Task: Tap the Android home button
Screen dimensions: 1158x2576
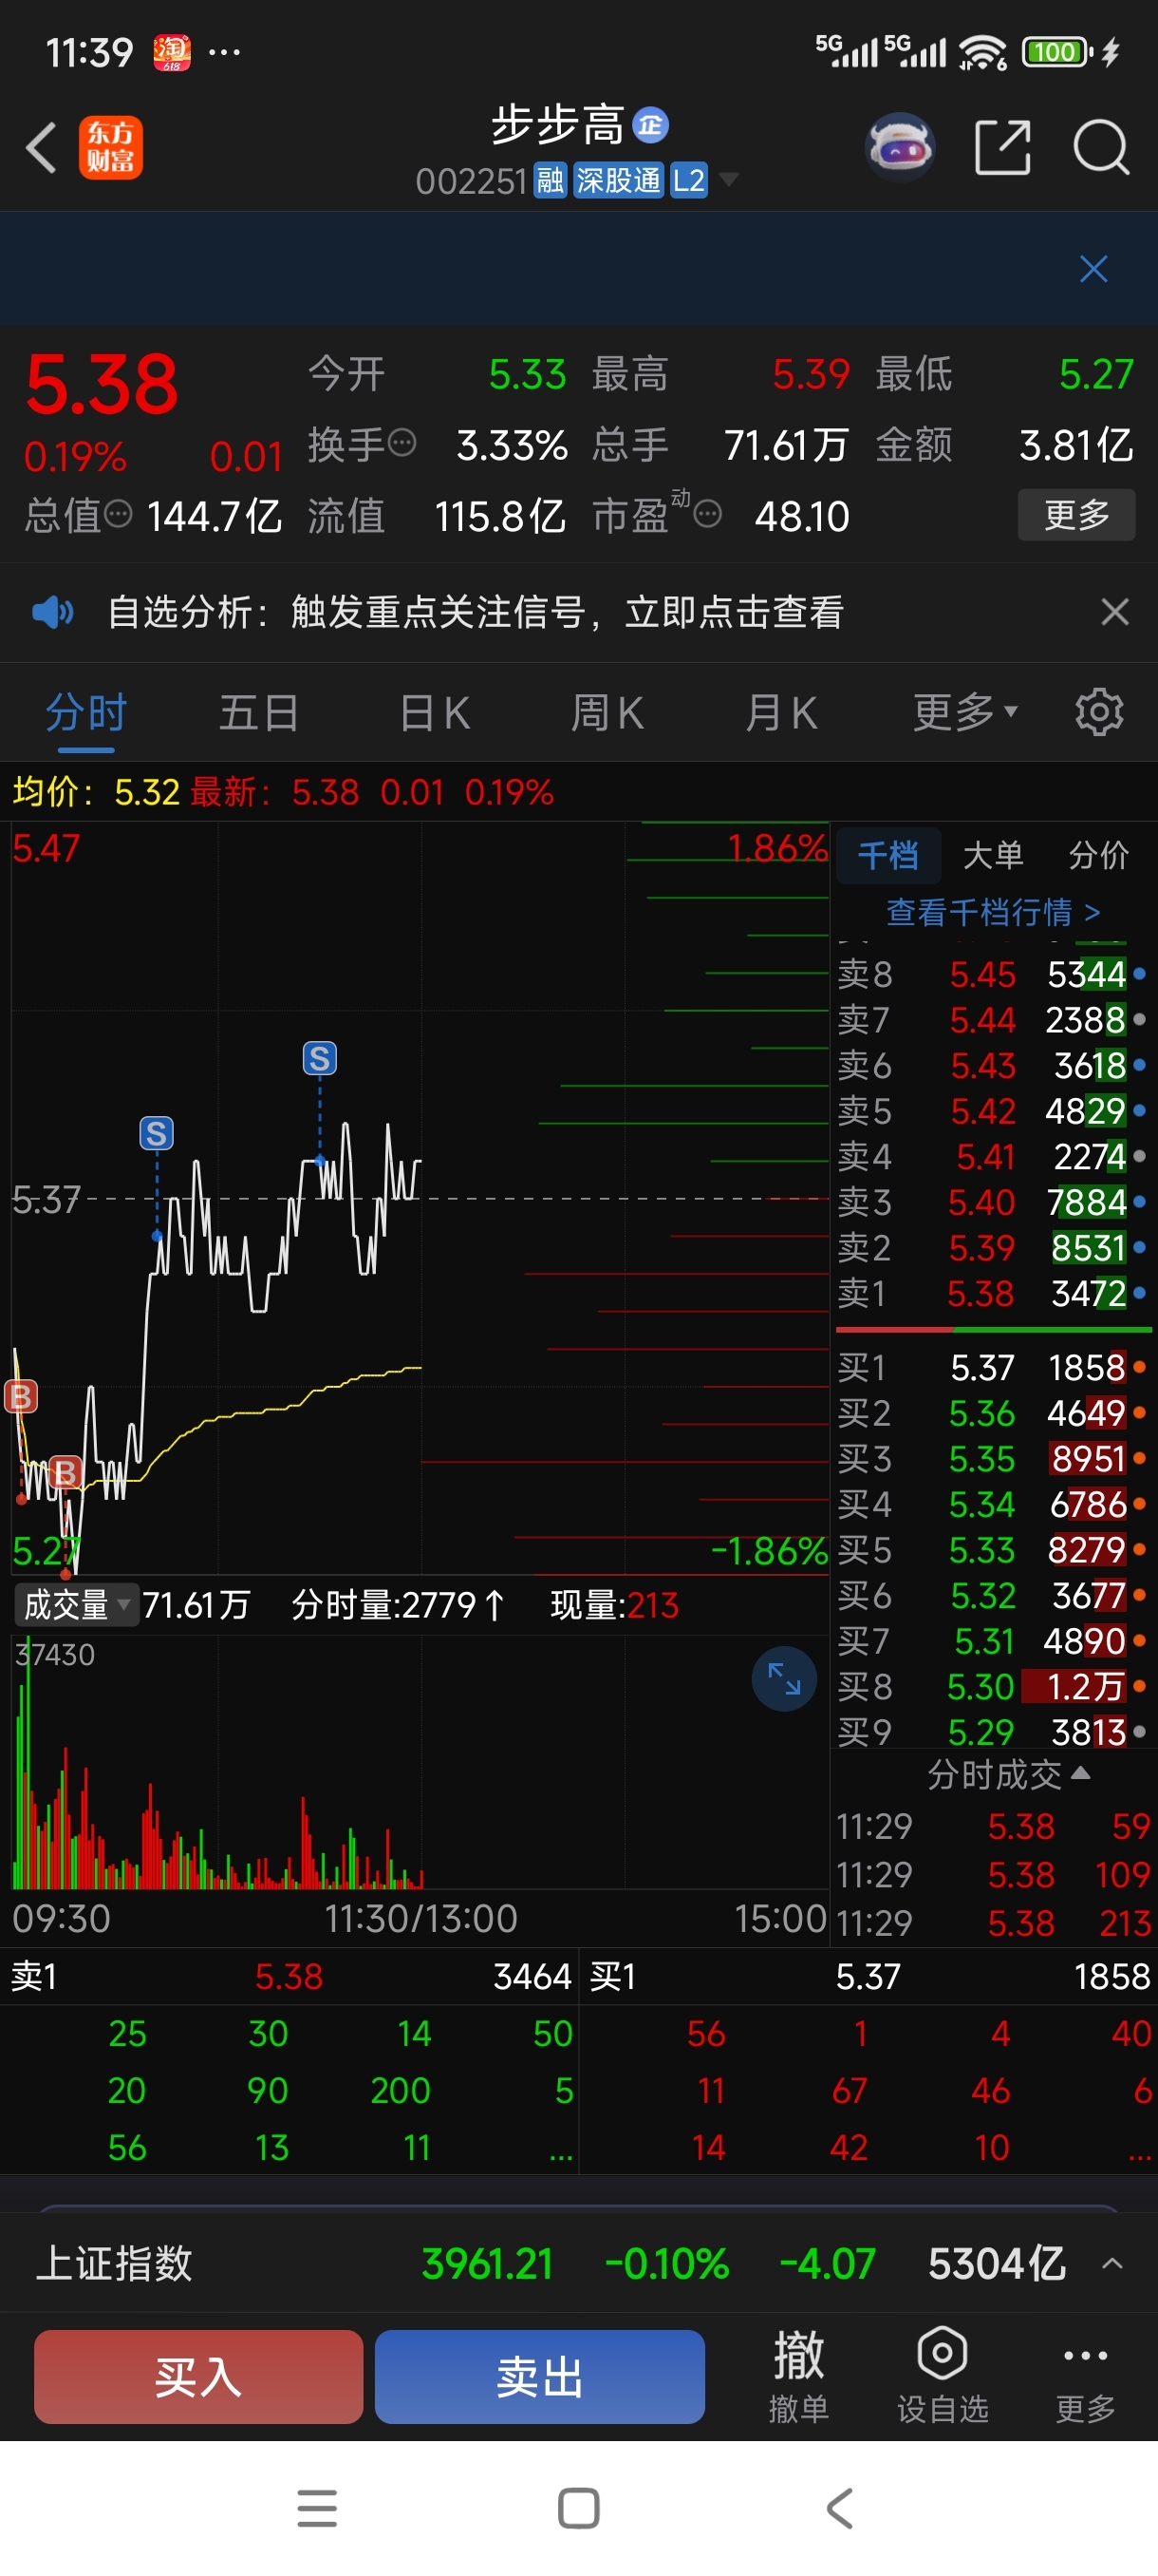Action: [x=578, y=2508]
